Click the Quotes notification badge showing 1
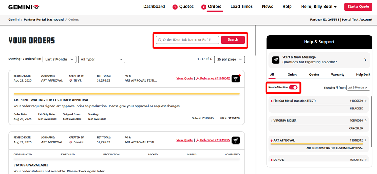The image size is (377, 174). click(x=175, y=7)
